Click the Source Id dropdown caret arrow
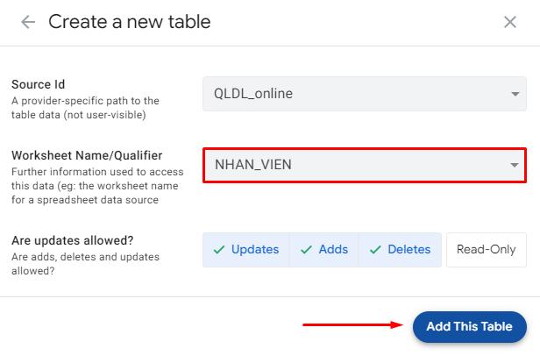Screen dimensions: 540x356 tap(515, 94)
